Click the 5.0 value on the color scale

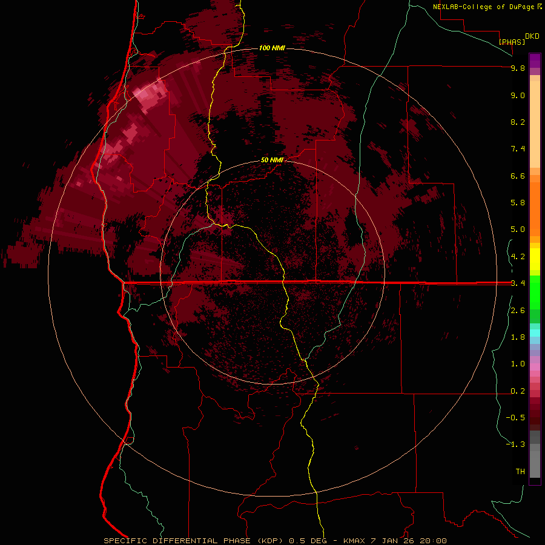[x=518, y=230]
